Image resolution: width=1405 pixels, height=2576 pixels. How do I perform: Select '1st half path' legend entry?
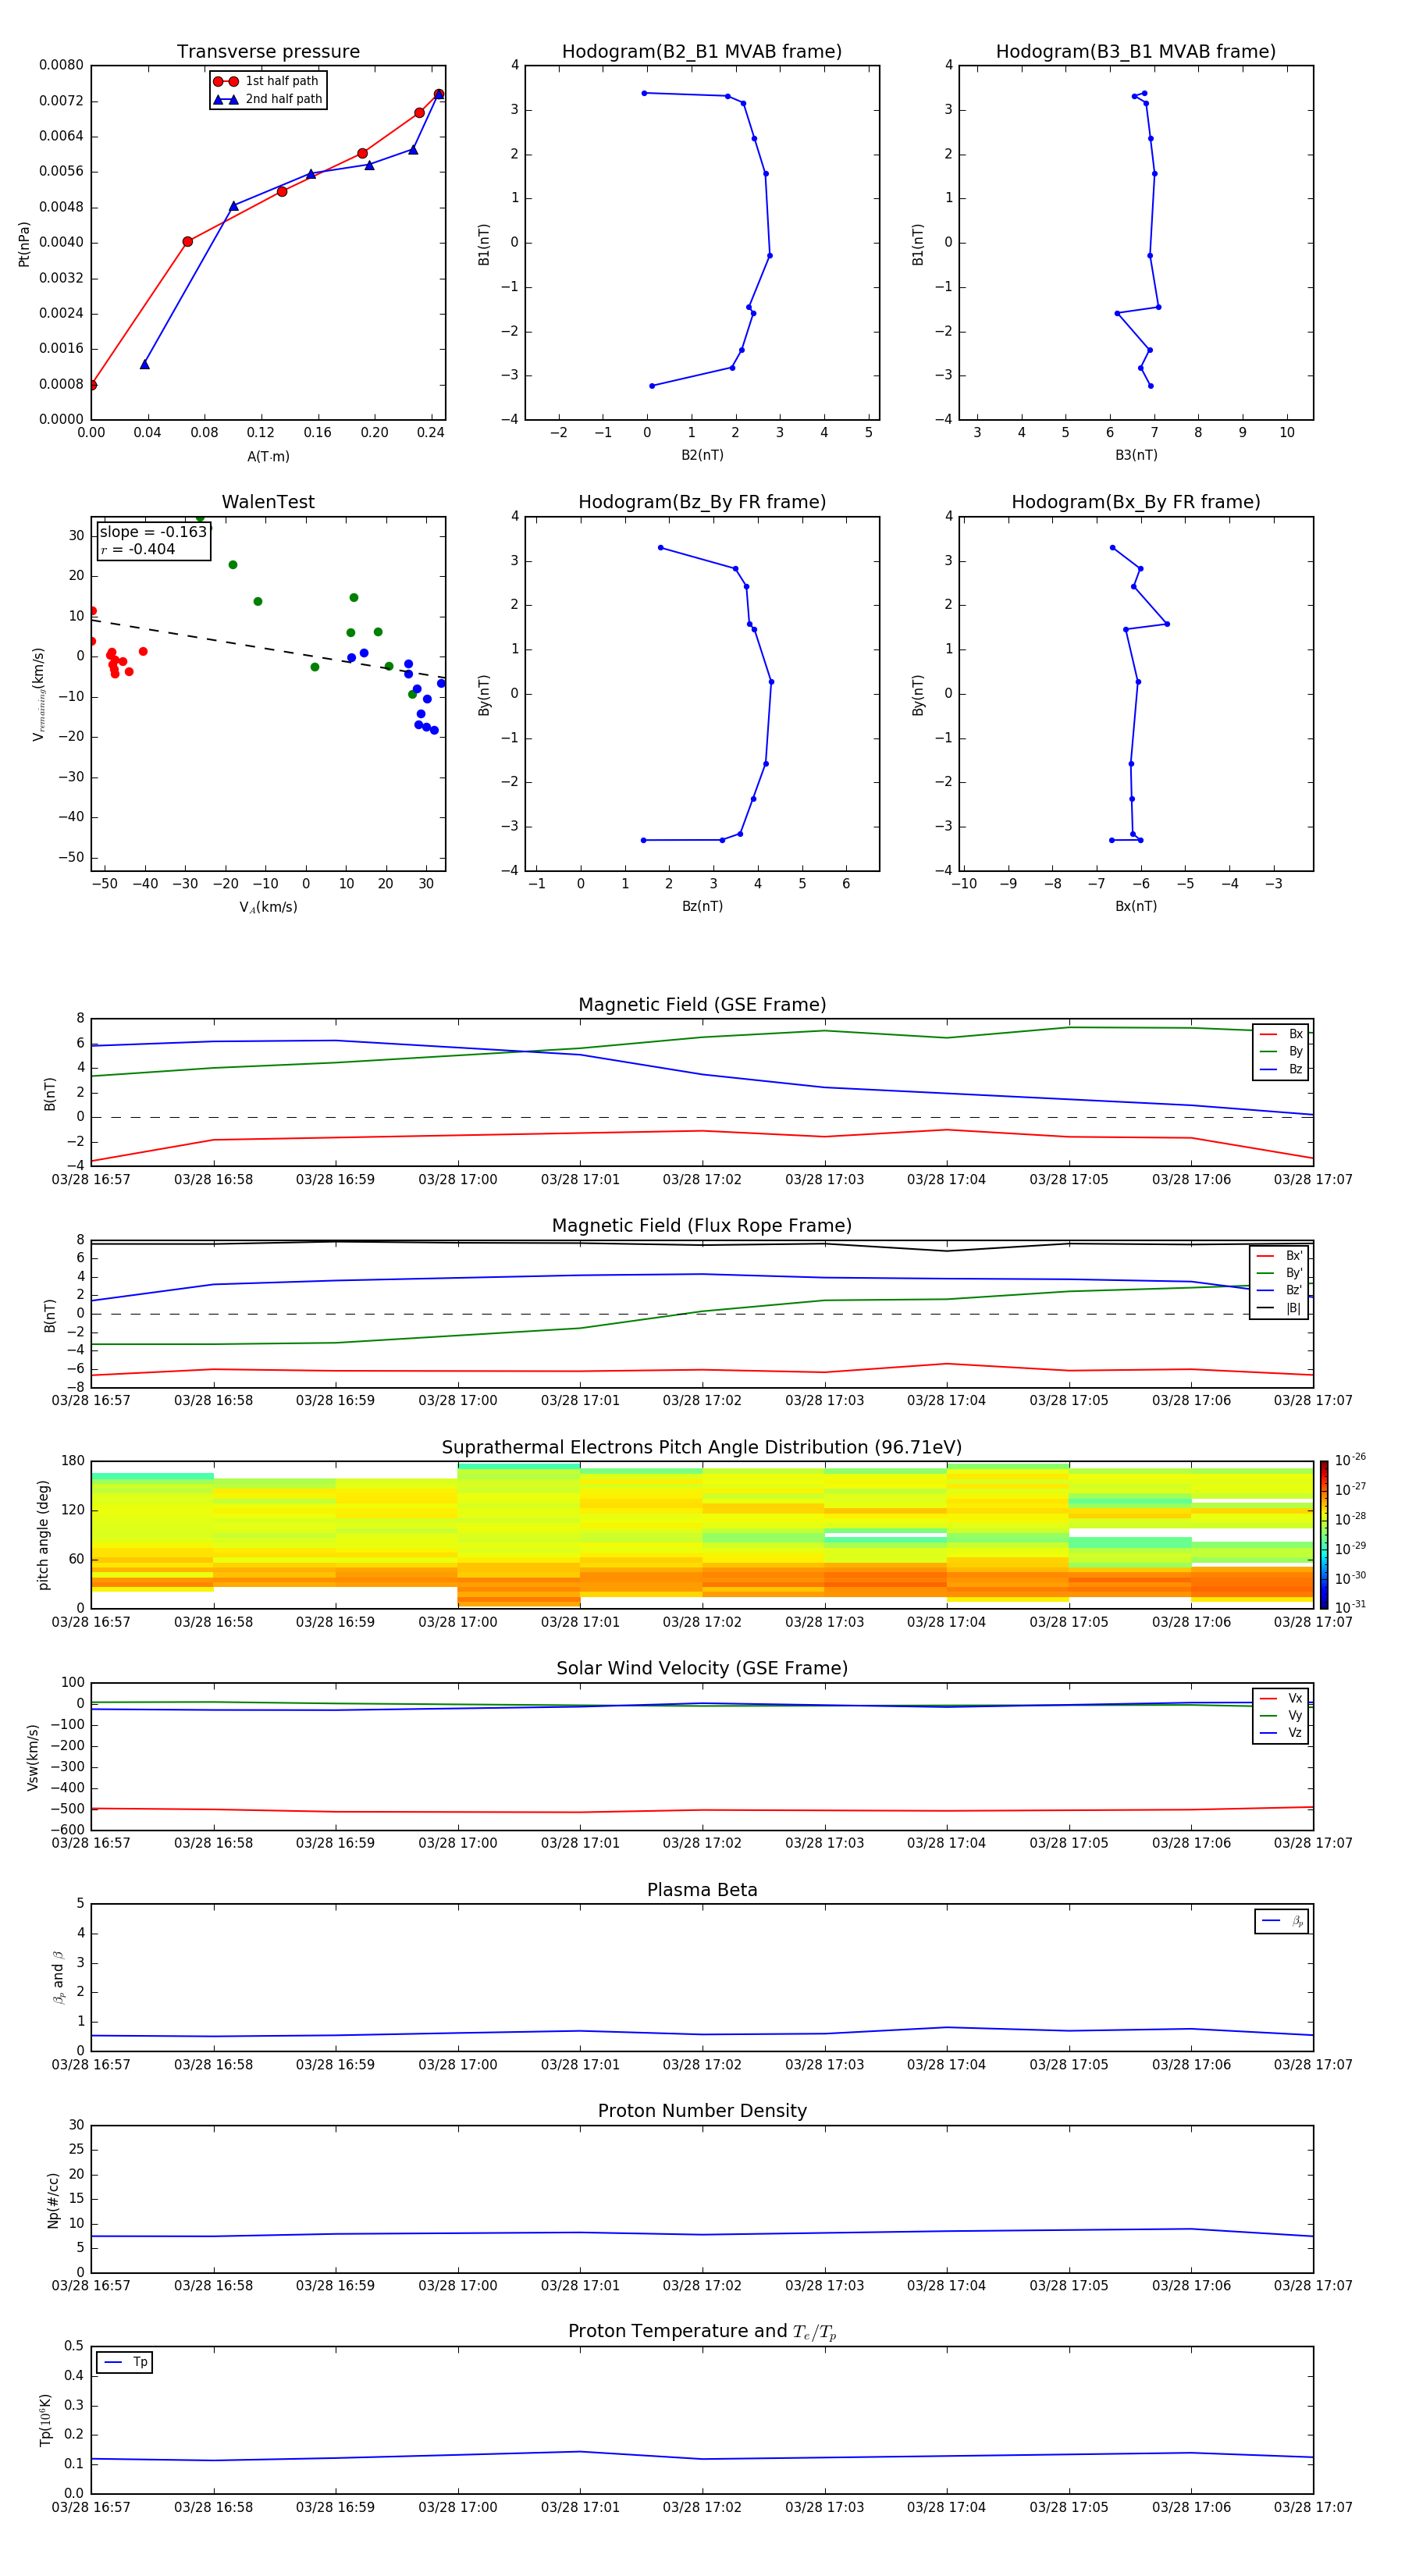267,81
